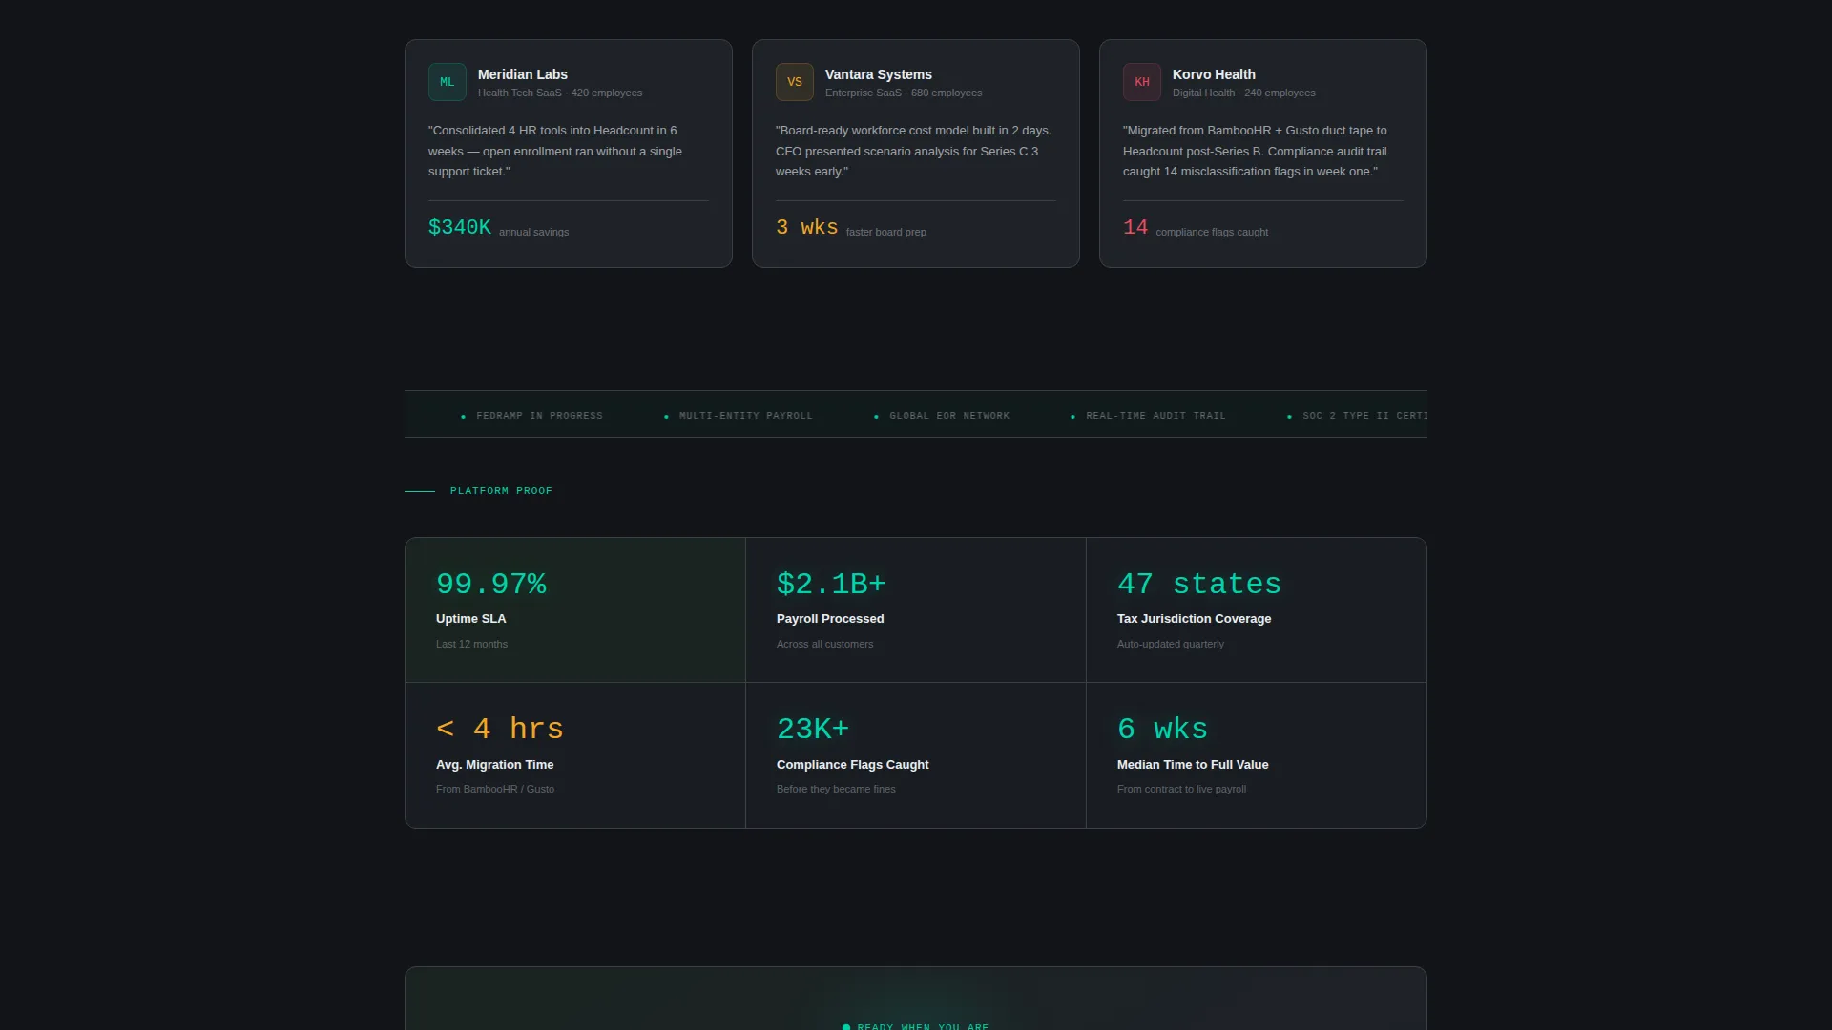The height and width of the screenshot is (1030, 1832).
Task: Click the Meridian Labs testimonial quote
Action: 568,151
